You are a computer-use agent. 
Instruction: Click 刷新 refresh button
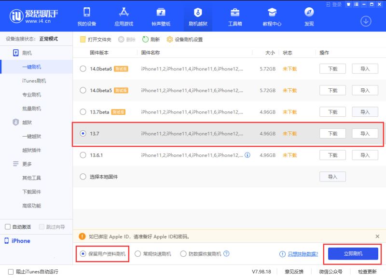[151, 40]
